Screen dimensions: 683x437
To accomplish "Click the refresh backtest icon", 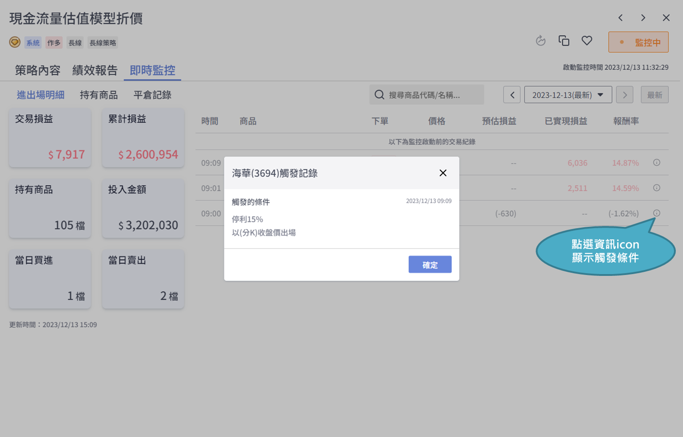I will pyautogui.click(x=541, y=41).
